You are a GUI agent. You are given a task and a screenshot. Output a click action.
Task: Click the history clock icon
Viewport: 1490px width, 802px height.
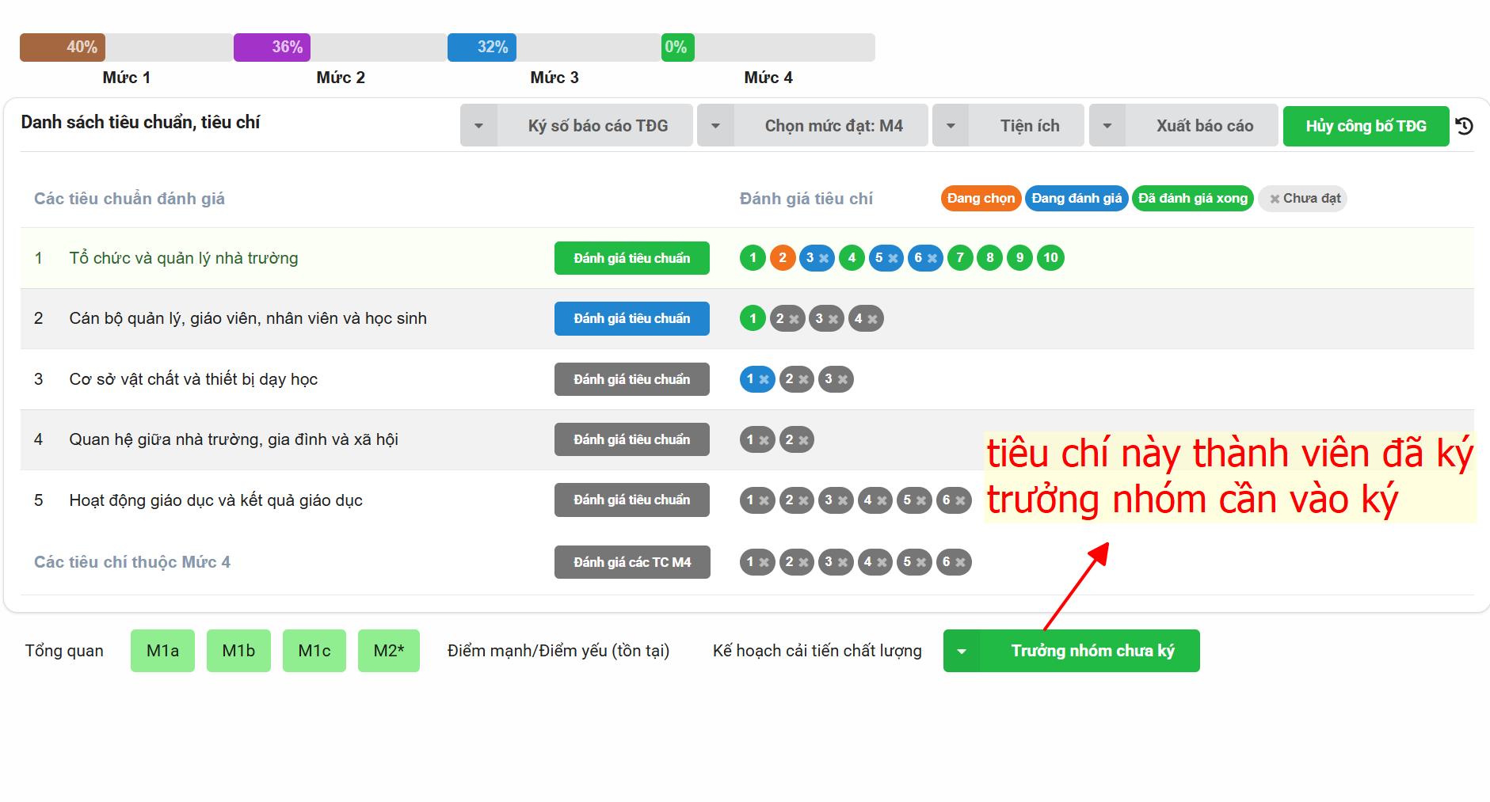click(x=1465, y=126)
